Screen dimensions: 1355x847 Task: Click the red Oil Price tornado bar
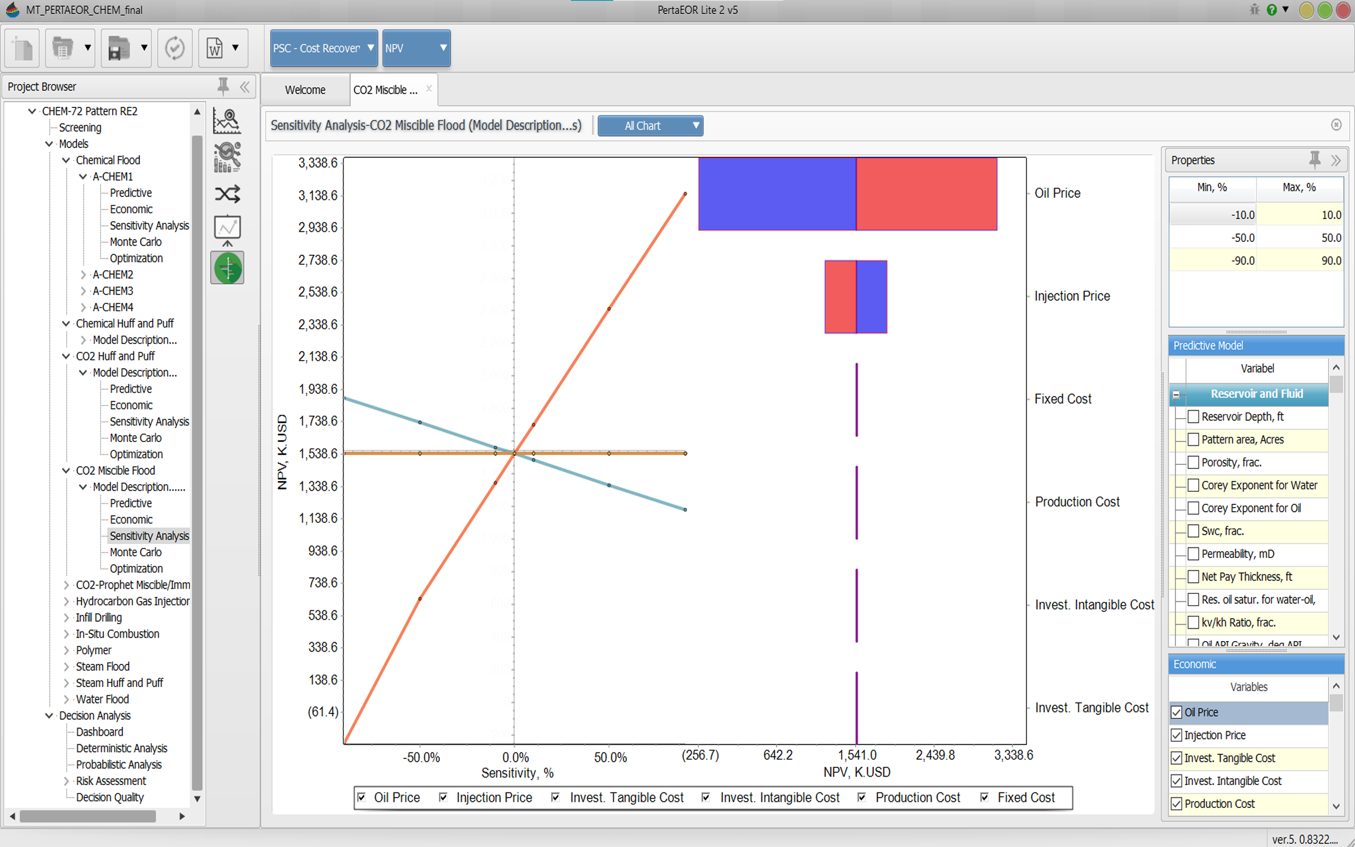(926, 194)
